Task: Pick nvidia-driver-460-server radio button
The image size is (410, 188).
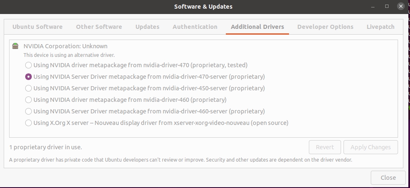Action: 28,111
